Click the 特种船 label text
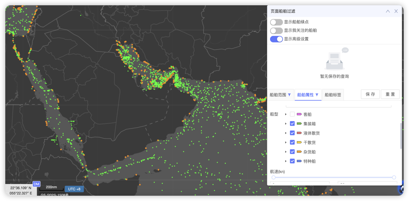 [310, 161]
